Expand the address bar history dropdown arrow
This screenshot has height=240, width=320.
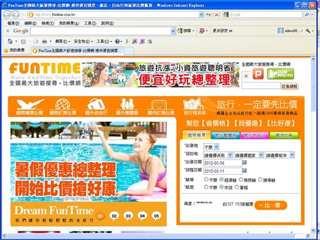tap(201, 15)
